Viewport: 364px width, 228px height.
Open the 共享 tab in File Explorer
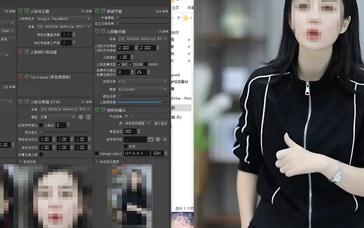pyautogui.click(x=192, y=7)
